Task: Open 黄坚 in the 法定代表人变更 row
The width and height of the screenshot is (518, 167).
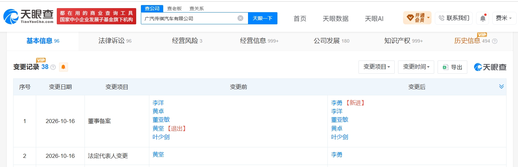Action: [158, 154]
